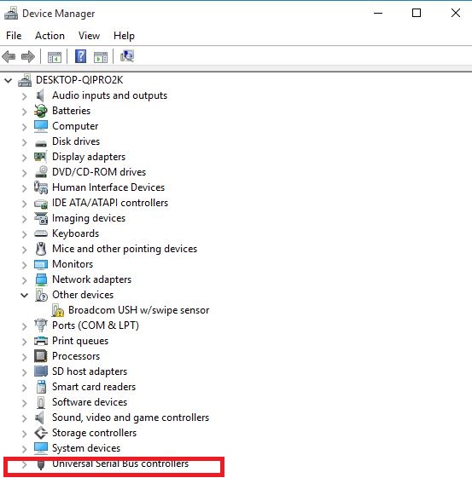
Task: Open the Action menu
Action: (50, 36)
